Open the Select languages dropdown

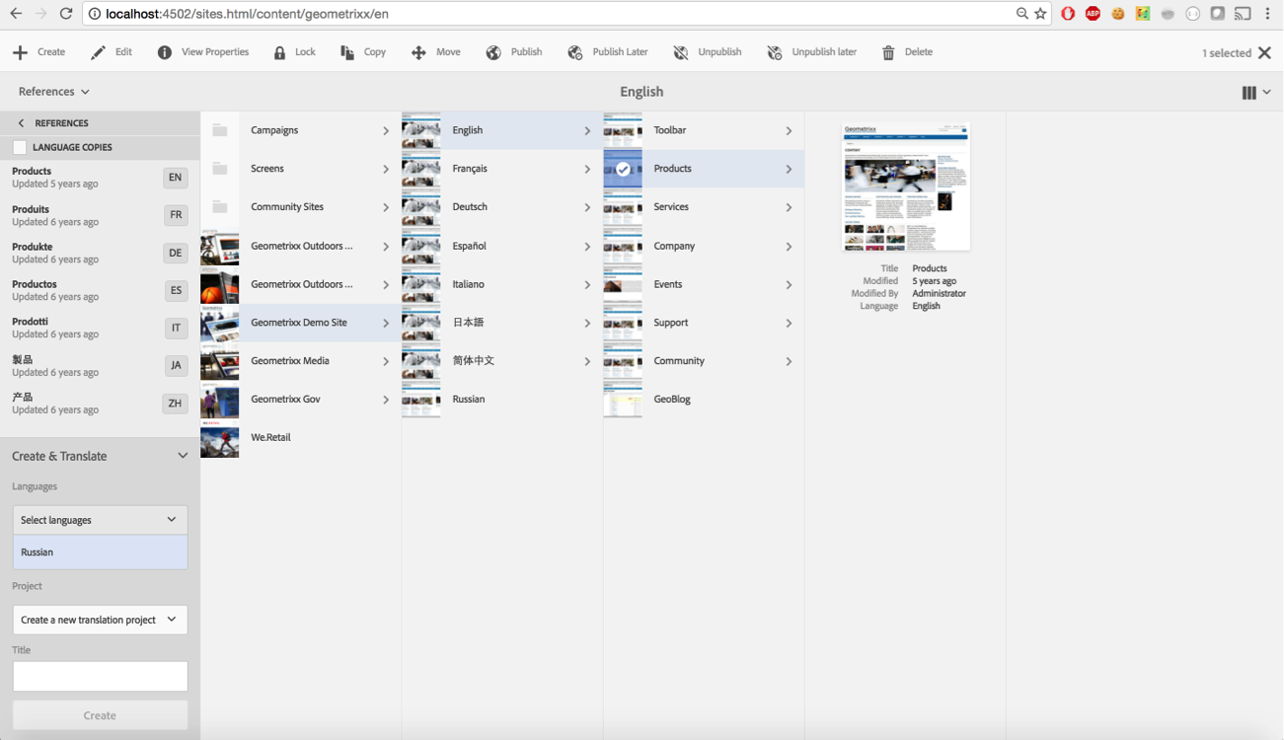click(100, 520)
